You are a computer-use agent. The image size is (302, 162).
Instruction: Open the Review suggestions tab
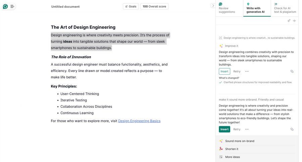coord(230,8)
